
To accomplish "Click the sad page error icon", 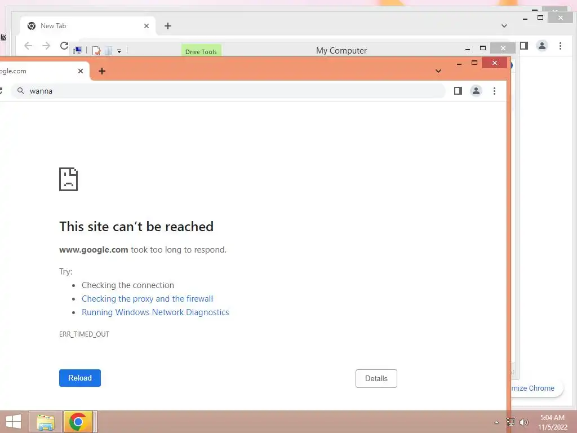I will tap(68, 179).
